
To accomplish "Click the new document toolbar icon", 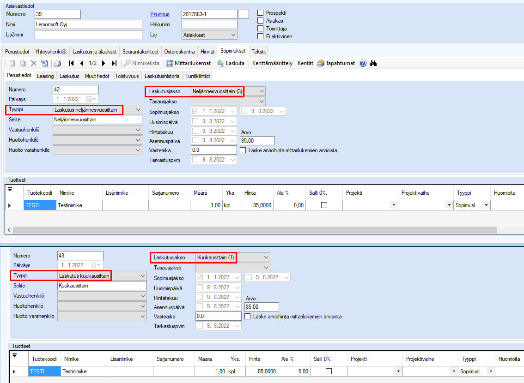I will 12,63.
